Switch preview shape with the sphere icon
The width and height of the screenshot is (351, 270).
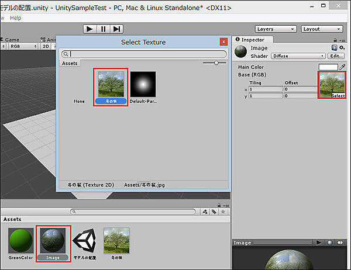330,243
